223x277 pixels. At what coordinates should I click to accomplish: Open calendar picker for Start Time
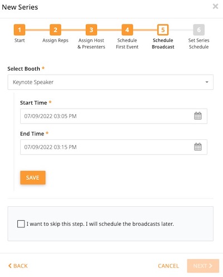point(198,116)
